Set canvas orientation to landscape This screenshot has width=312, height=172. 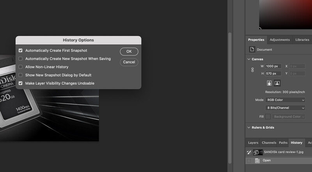277,83
